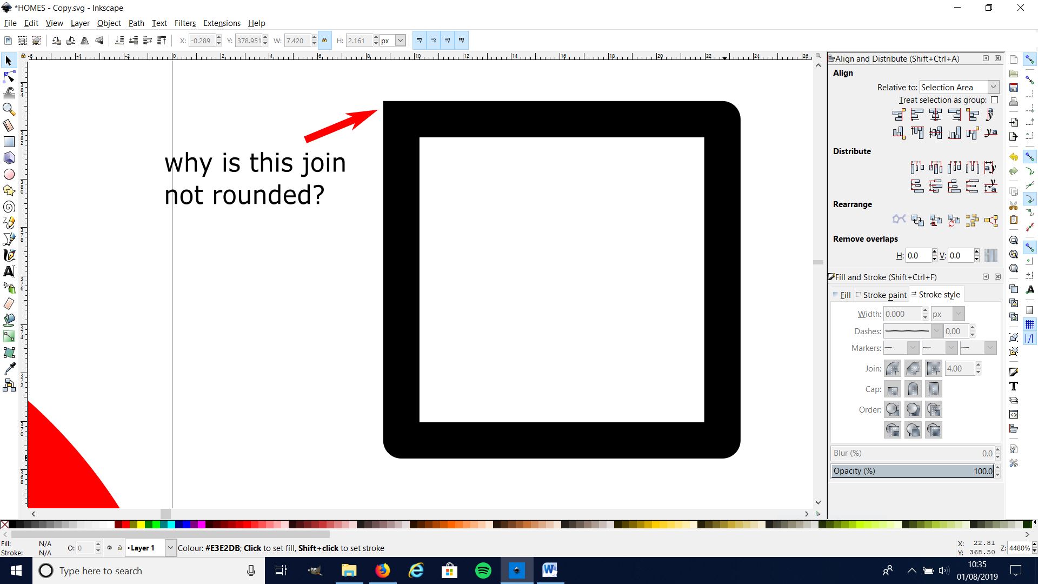1038x584 pixels.
Task: Click the Center on vertical axis align button
Action: pos(935,115)
